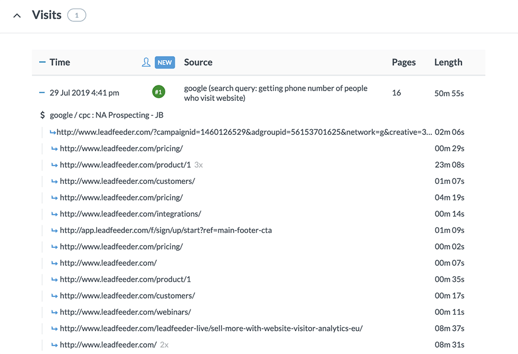Click the Length column header
The image size is (518, 354).
(x=448, y=62)
